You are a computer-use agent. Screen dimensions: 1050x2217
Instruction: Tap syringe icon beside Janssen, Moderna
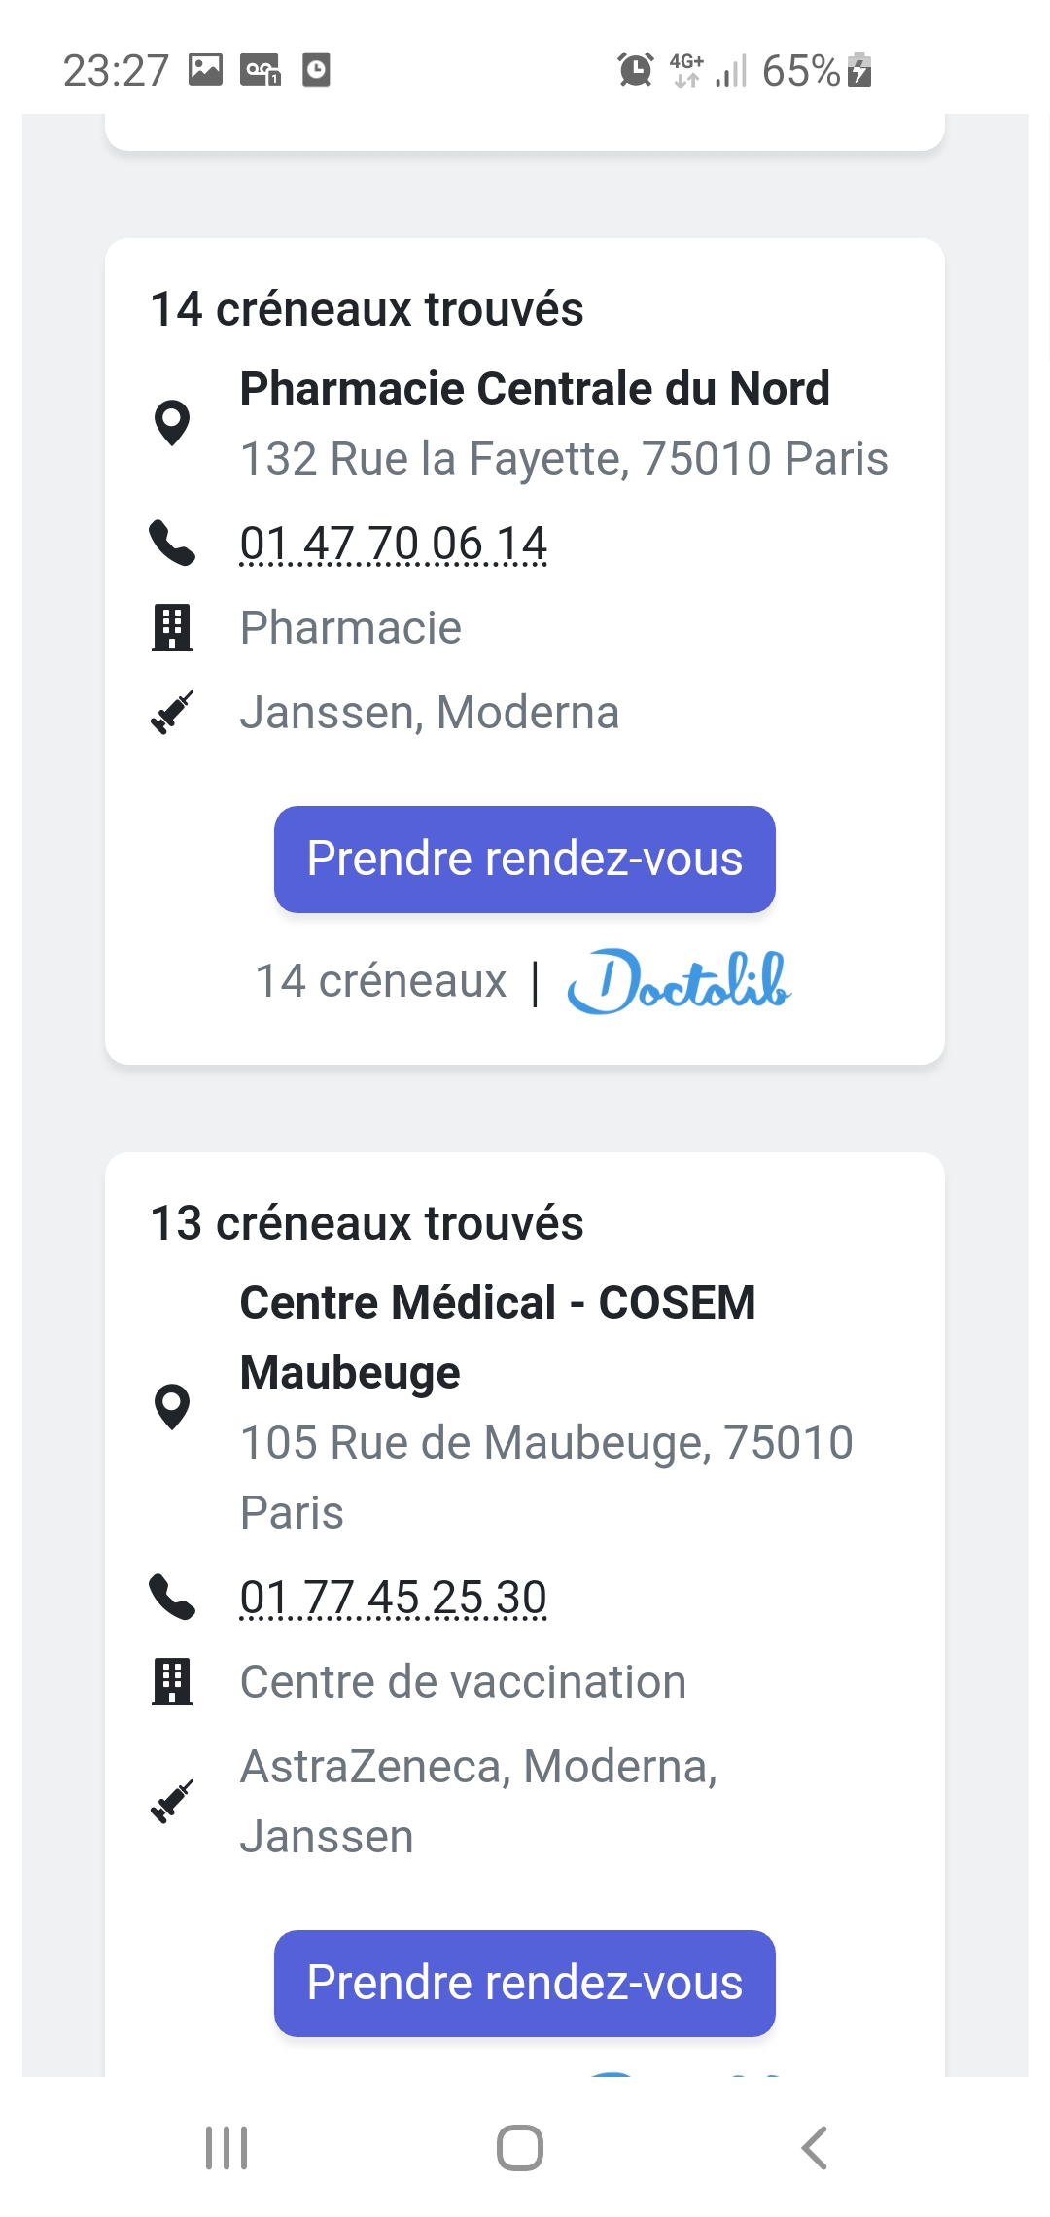[172, 712]
